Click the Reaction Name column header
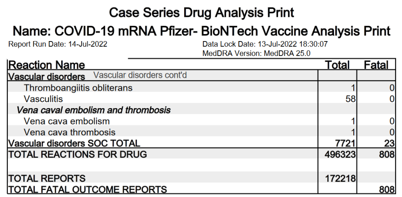Viewport: 402px width, 197px height. [x=47, y=65]
